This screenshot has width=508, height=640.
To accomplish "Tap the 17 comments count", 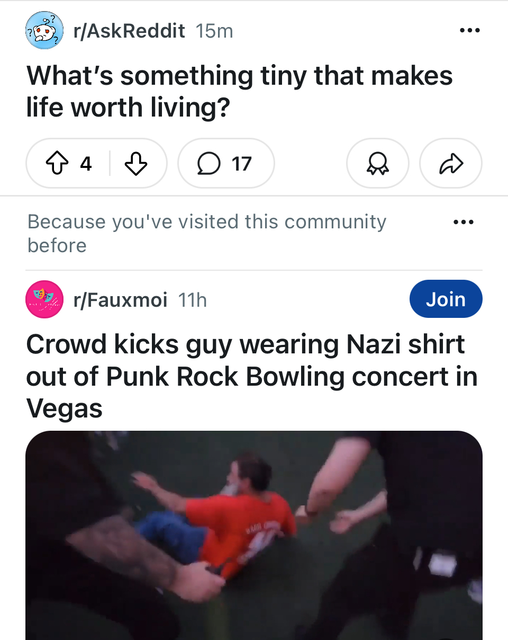I will [241, 164].
